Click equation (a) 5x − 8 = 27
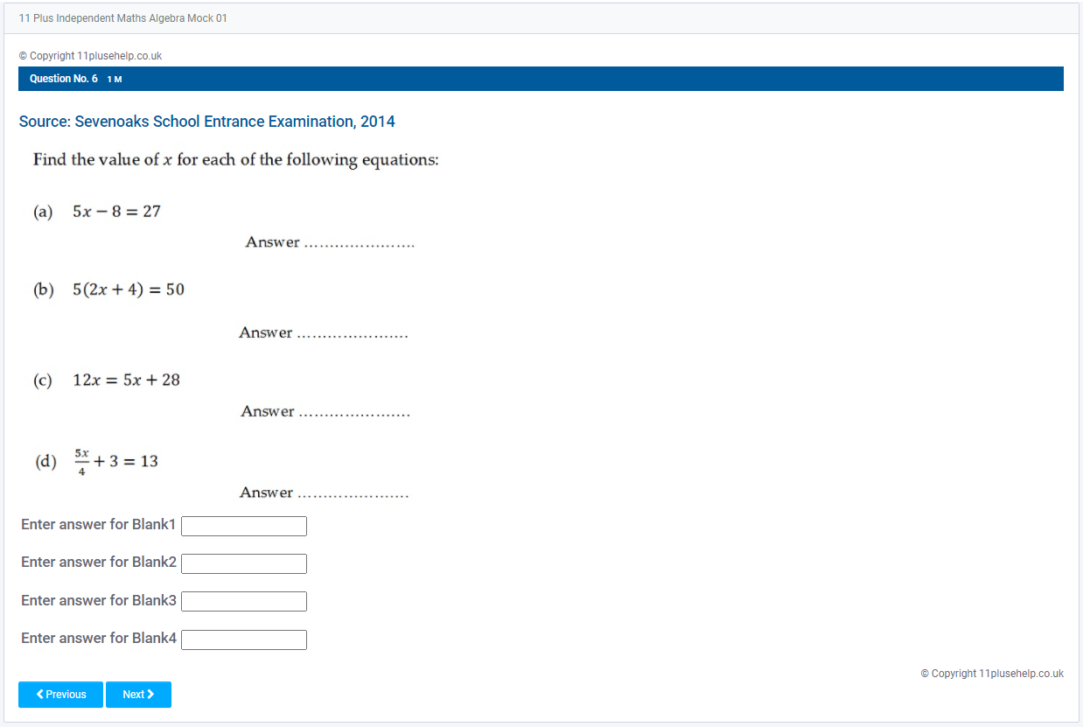The image size is (1083, 727). pos(116,212)
